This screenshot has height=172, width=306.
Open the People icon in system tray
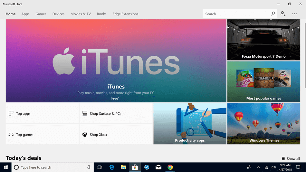coord(249,167)
